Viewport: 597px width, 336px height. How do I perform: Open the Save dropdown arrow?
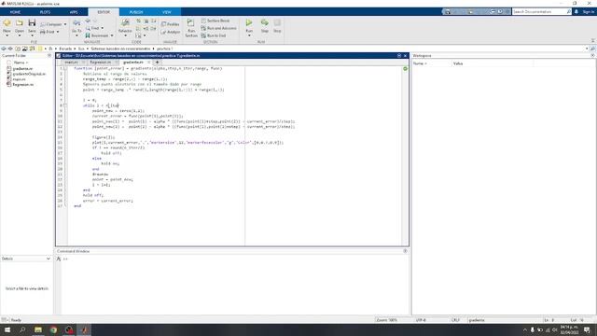click(x=32, y=35)
